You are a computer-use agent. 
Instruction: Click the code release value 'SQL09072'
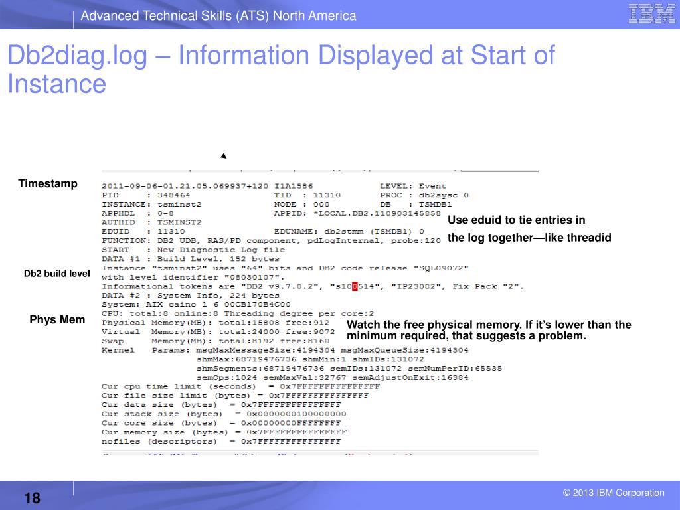(x=441, y=268)
